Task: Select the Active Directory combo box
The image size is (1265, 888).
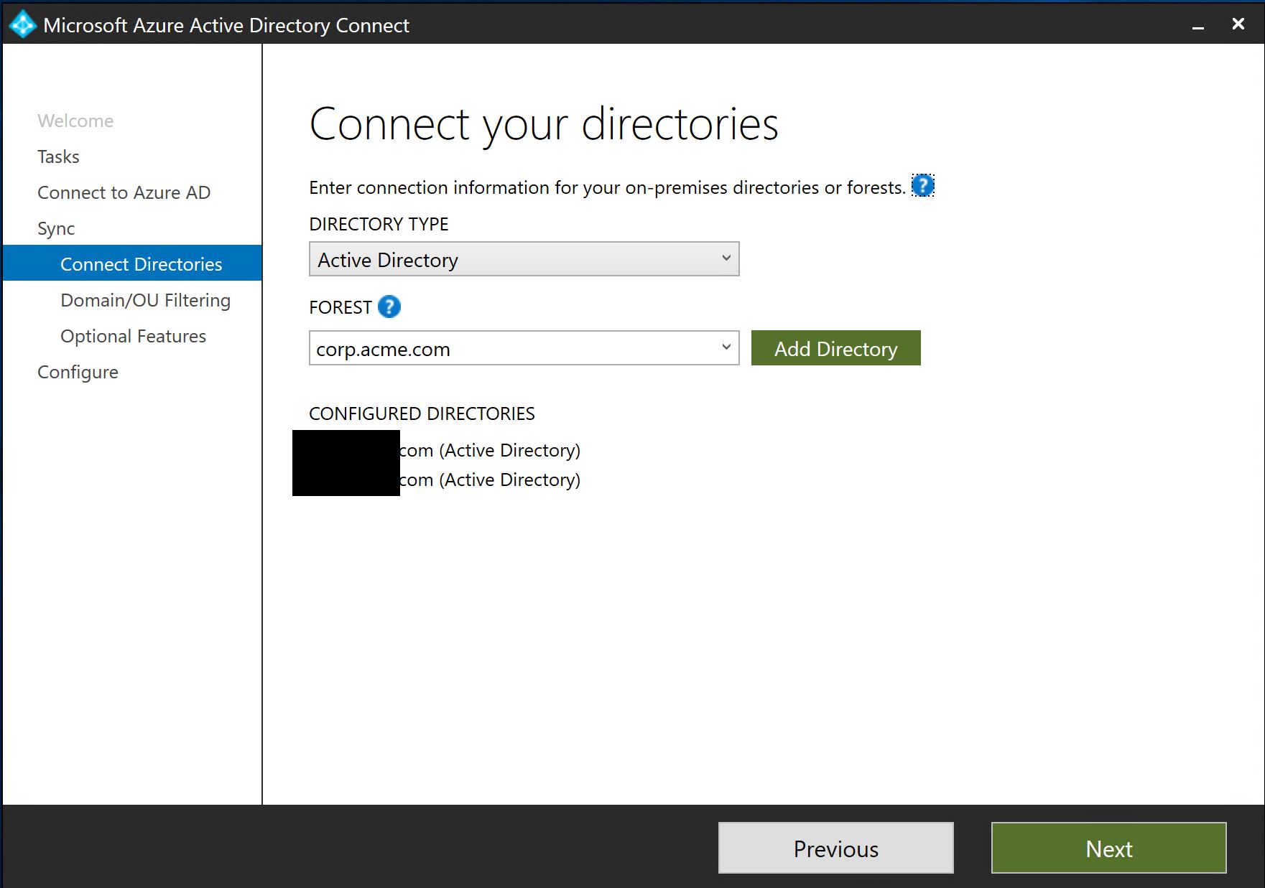Action: (x=514, y=259)
